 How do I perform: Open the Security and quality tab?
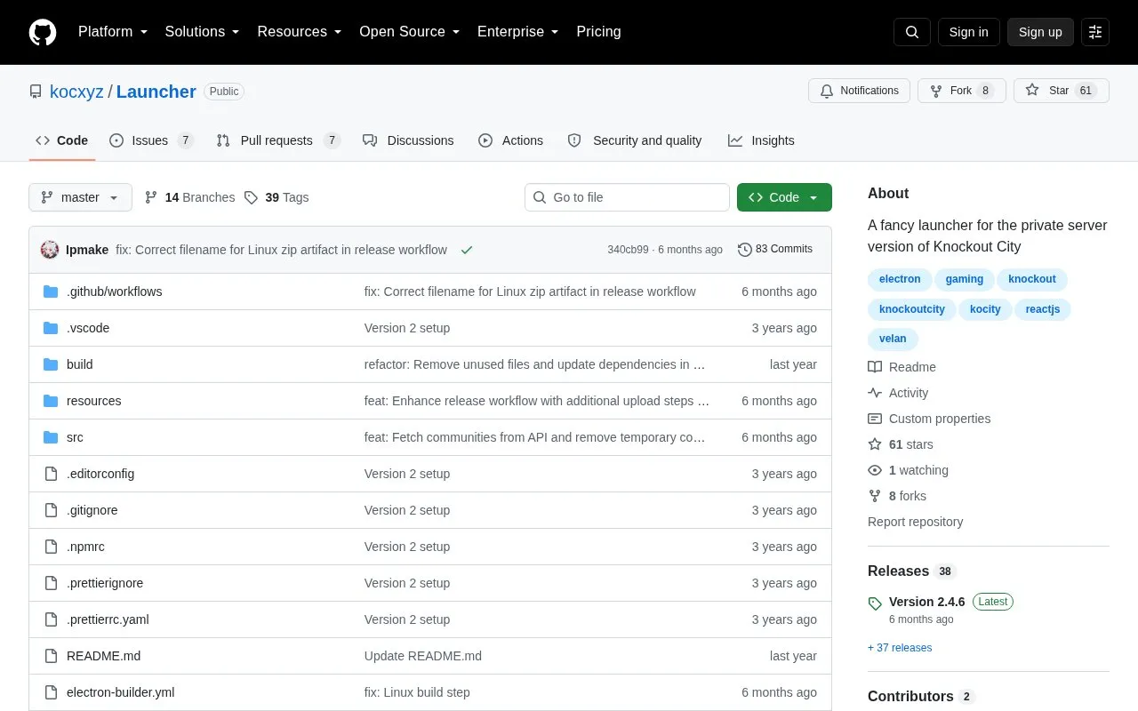[x=635, y=140]
